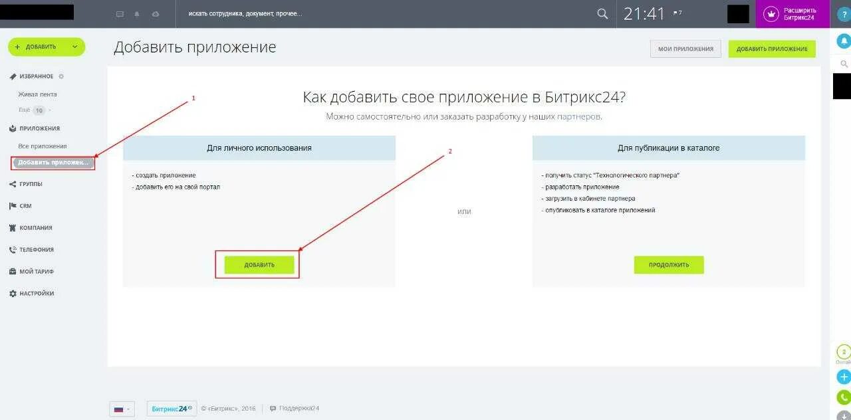Viewport: 851px width, 420px height.
Task: Open the blue bell icon in right panel
Action: click(844, 41)
